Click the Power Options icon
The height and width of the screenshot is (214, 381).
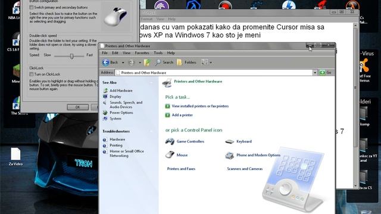tap(105, 112)
